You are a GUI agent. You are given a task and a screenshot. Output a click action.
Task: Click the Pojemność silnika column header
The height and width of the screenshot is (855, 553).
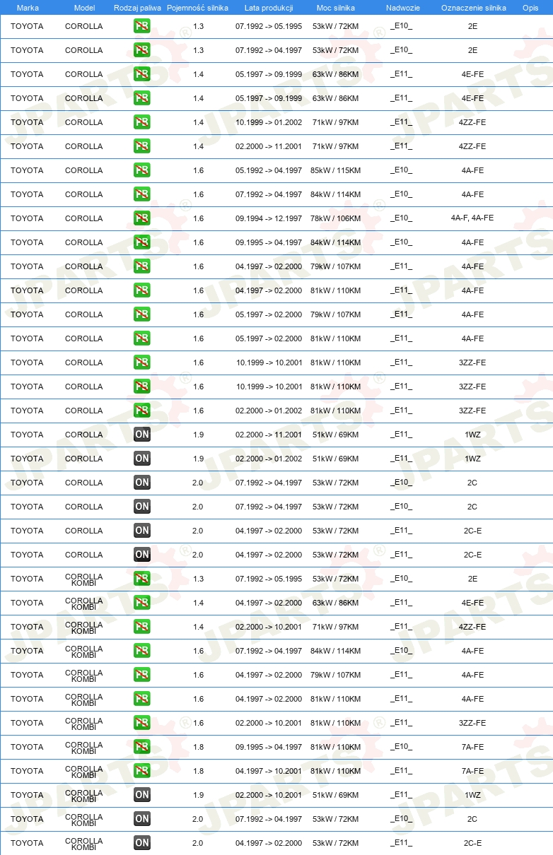coord(197,8)
